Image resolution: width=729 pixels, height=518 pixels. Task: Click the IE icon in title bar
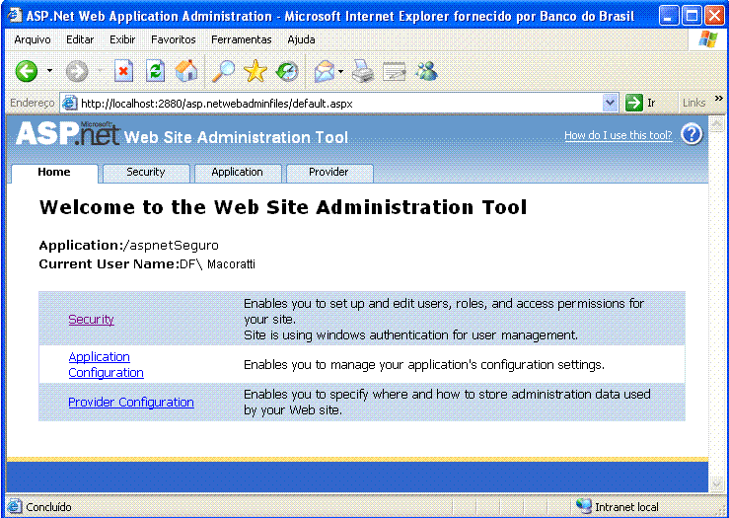click(x=14, y=15)
